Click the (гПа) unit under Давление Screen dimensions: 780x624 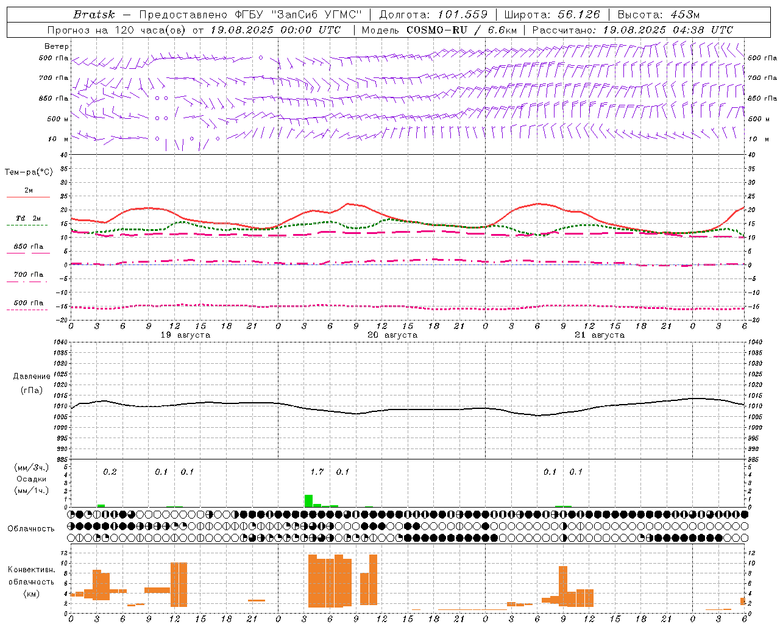tap(32, 391)
